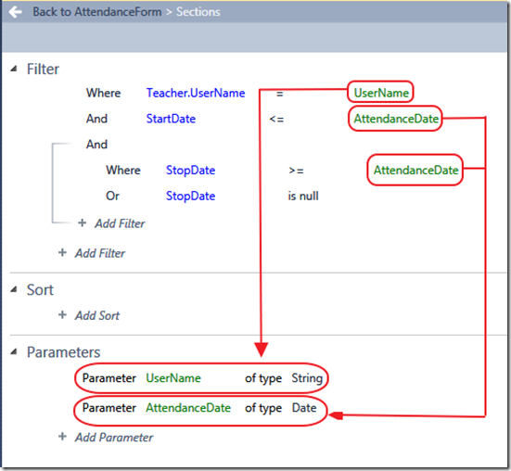Screen dimensions: 511x471
Task: Select the StartDate filter field
Action: [171, 119]
